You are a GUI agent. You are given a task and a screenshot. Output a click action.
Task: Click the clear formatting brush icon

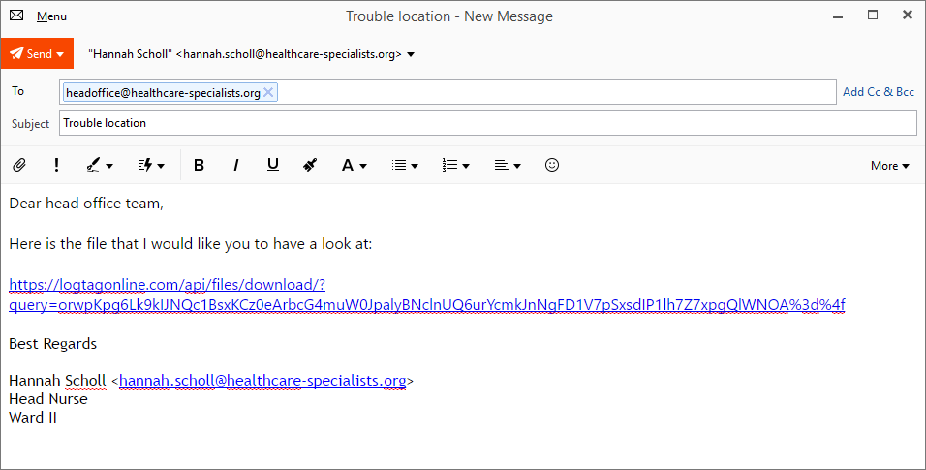click(x=310, y=166)
